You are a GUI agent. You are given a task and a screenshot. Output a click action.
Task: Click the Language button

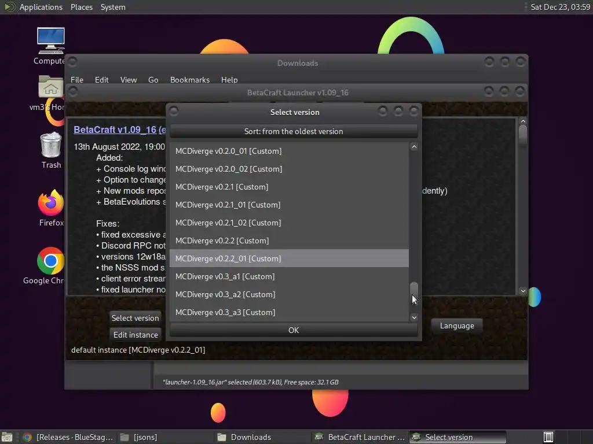[457, 326]
